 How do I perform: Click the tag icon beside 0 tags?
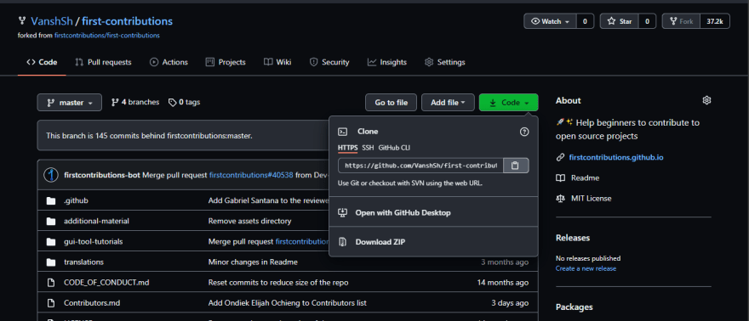pos(173,103)
